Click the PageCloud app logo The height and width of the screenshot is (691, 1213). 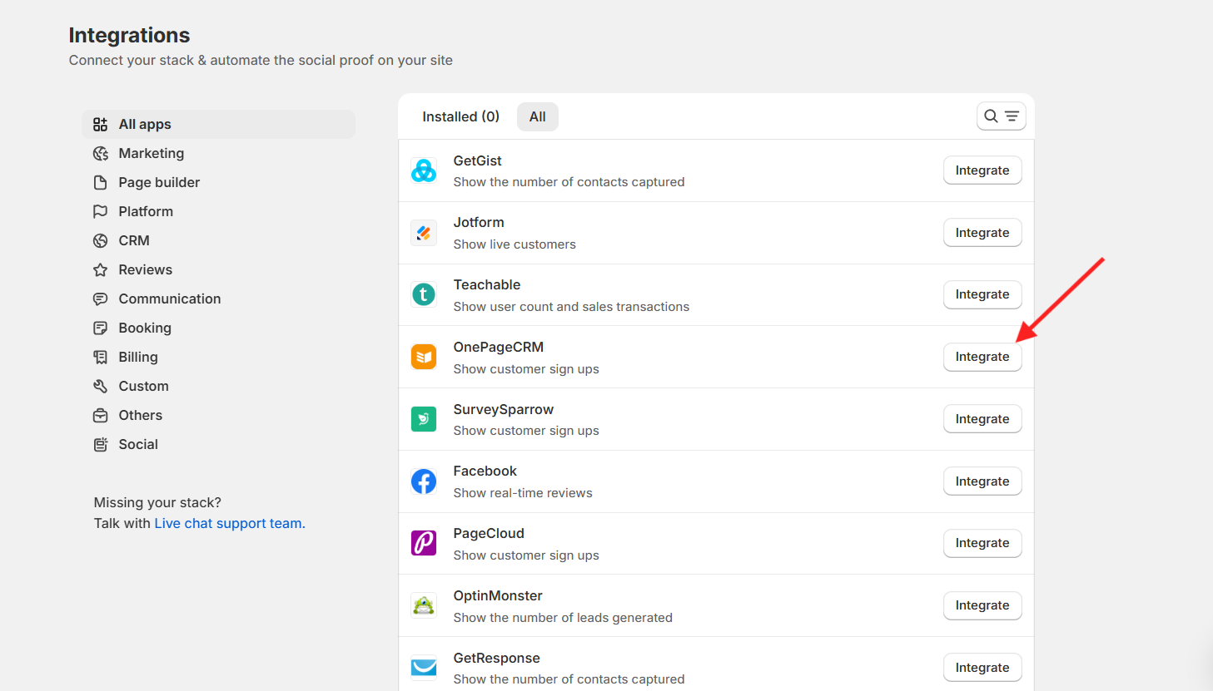coord(424,543)
